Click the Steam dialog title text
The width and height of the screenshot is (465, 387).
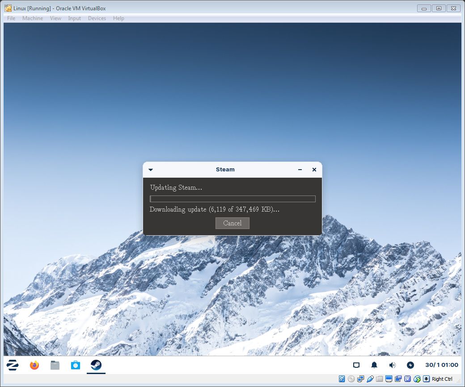[x=225, y=169]
